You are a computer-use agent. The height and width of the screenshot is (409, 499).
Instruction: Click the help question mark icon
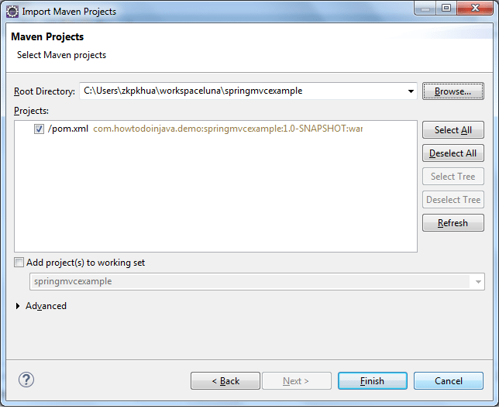click(x=26, y=380)
